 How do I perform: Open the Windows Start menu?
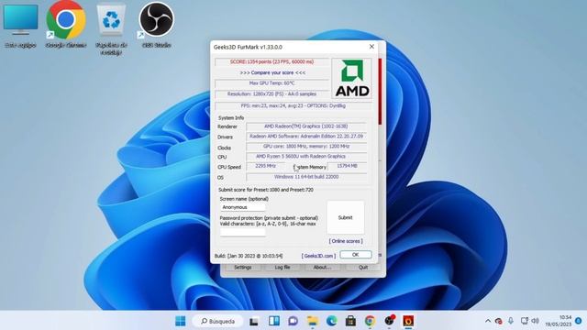click(181, 321)
